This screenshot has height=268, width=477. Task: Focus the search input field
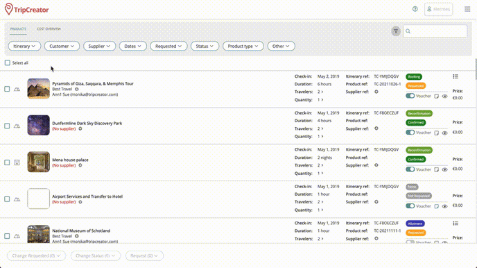(435, 31)
